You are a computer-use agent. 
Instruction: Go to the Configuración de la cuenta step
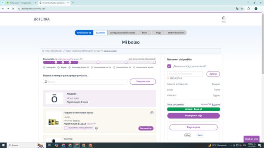[122, 33]
